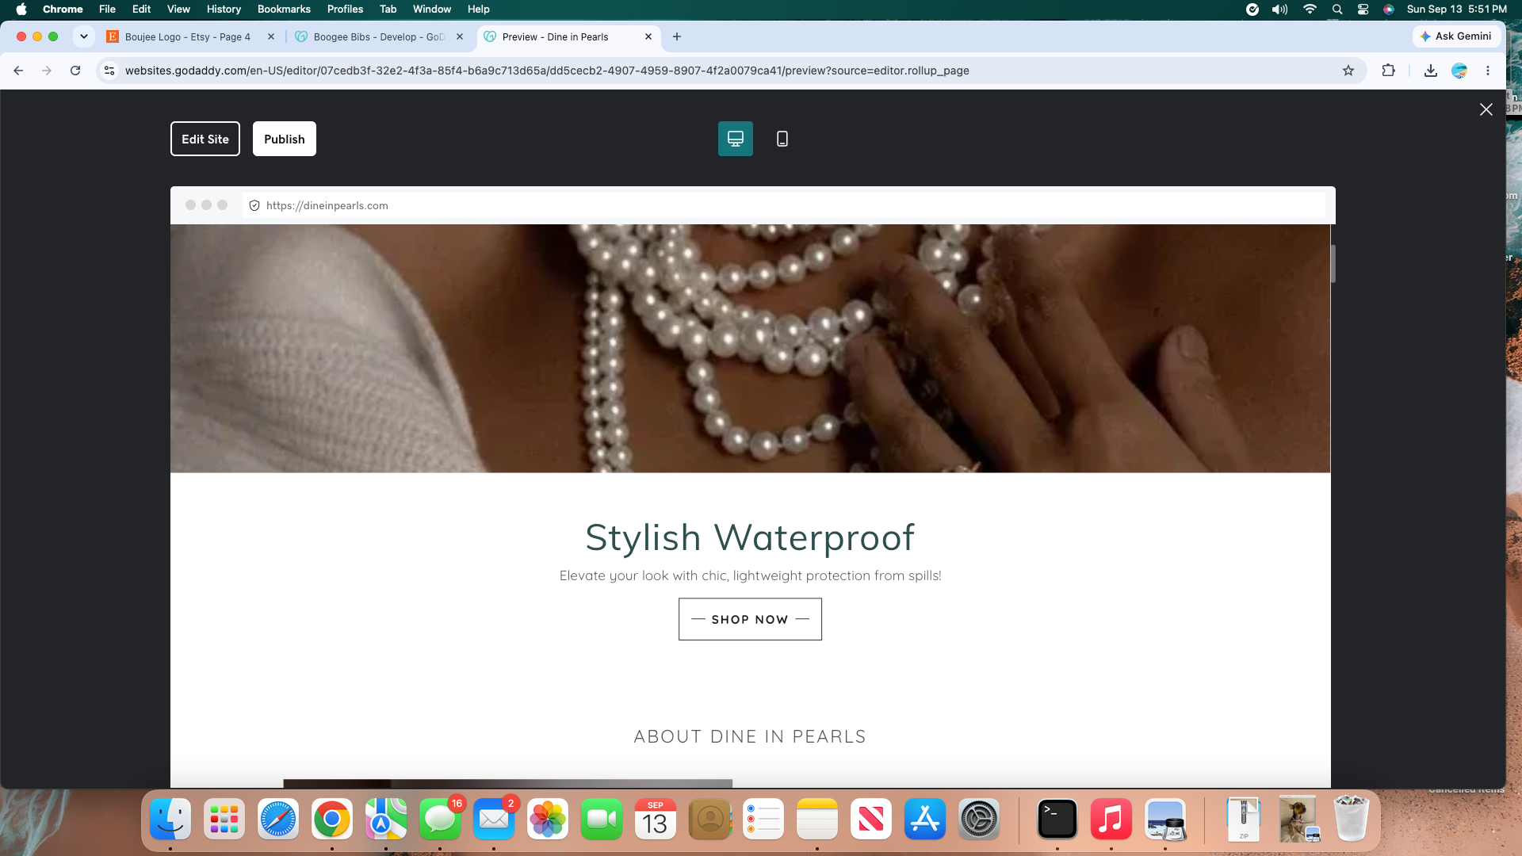
Task: Open Maps from the Dock
Action: coord(386,819)
